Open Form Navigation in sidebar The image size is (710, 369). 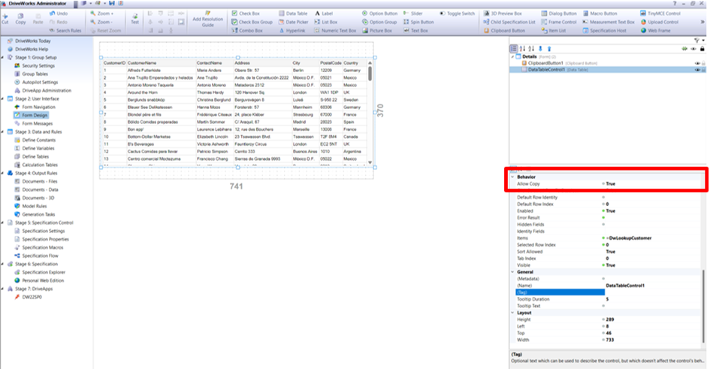tap(35, 107)
